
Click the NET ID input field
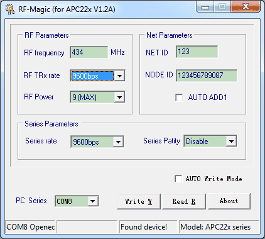coord(197,52)
